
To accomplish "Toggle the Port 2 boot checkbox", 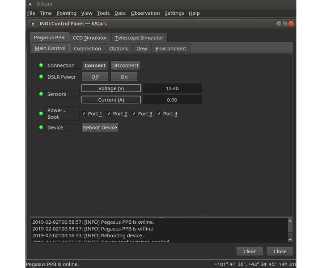I will [109, 114].
